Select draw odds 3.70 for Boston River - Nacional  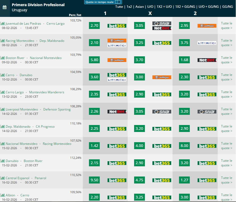139,60
